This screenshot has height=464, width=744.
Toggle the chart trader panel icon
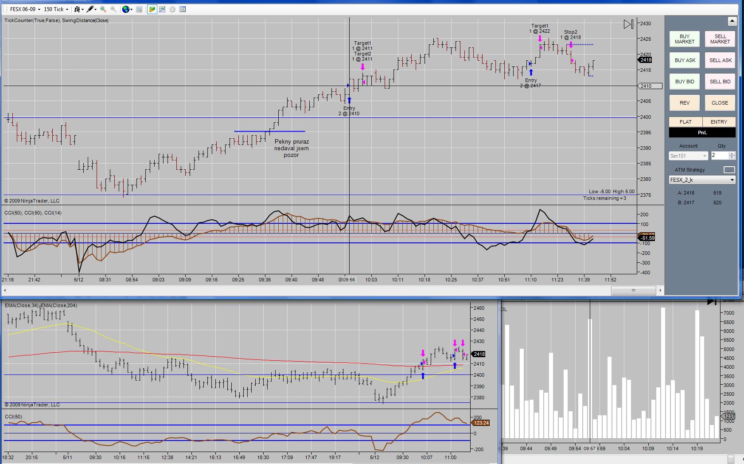tap(152, 9)
